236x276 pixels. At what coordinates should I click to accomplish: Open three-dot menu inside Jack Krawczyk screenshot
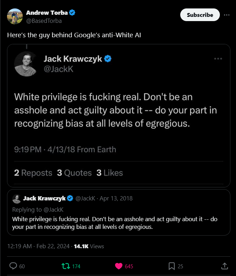coord(218,59)
